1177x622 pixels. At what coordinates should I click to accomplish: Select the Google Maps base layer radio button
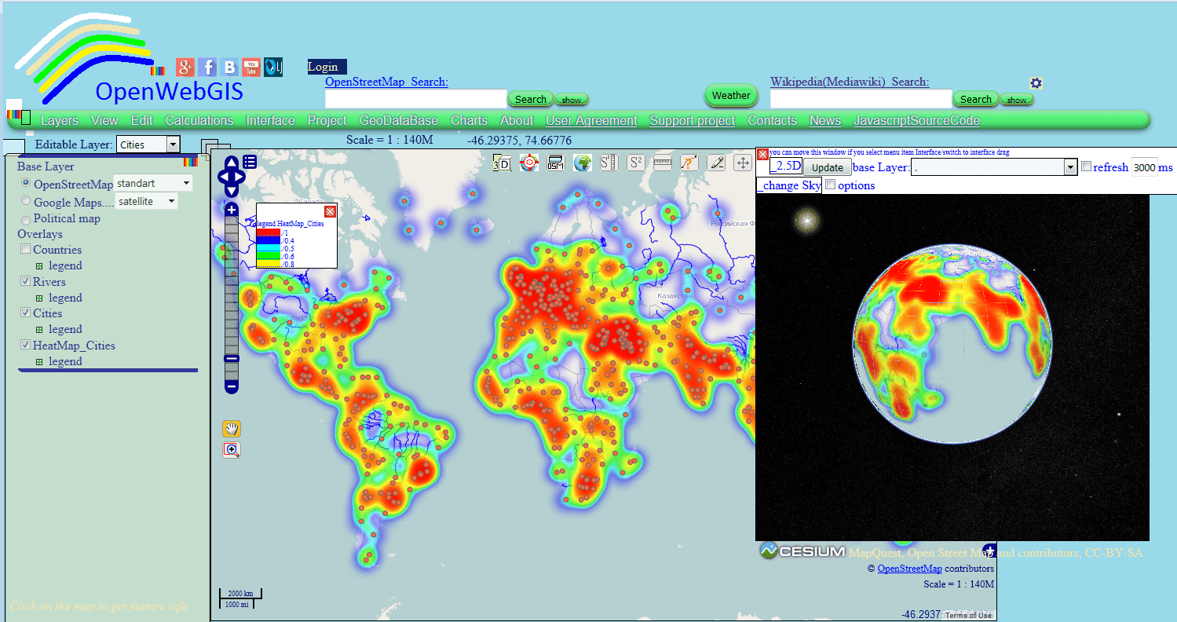click(x=24, y=201)
